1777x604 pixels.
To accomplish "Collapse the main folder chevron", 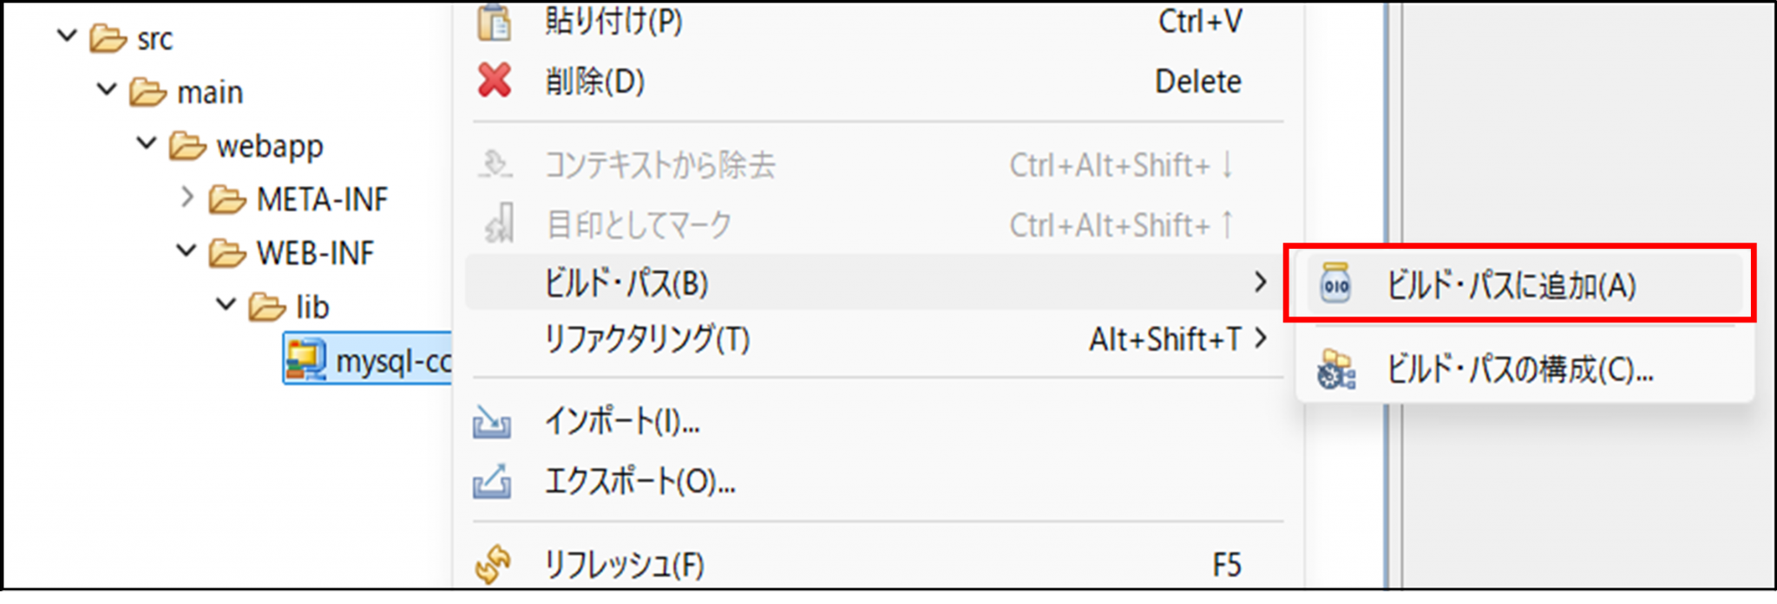I will (x=107, y=89).
